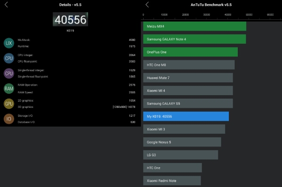
Task: Tap the teal UX category icon
Action: (9, 43)
